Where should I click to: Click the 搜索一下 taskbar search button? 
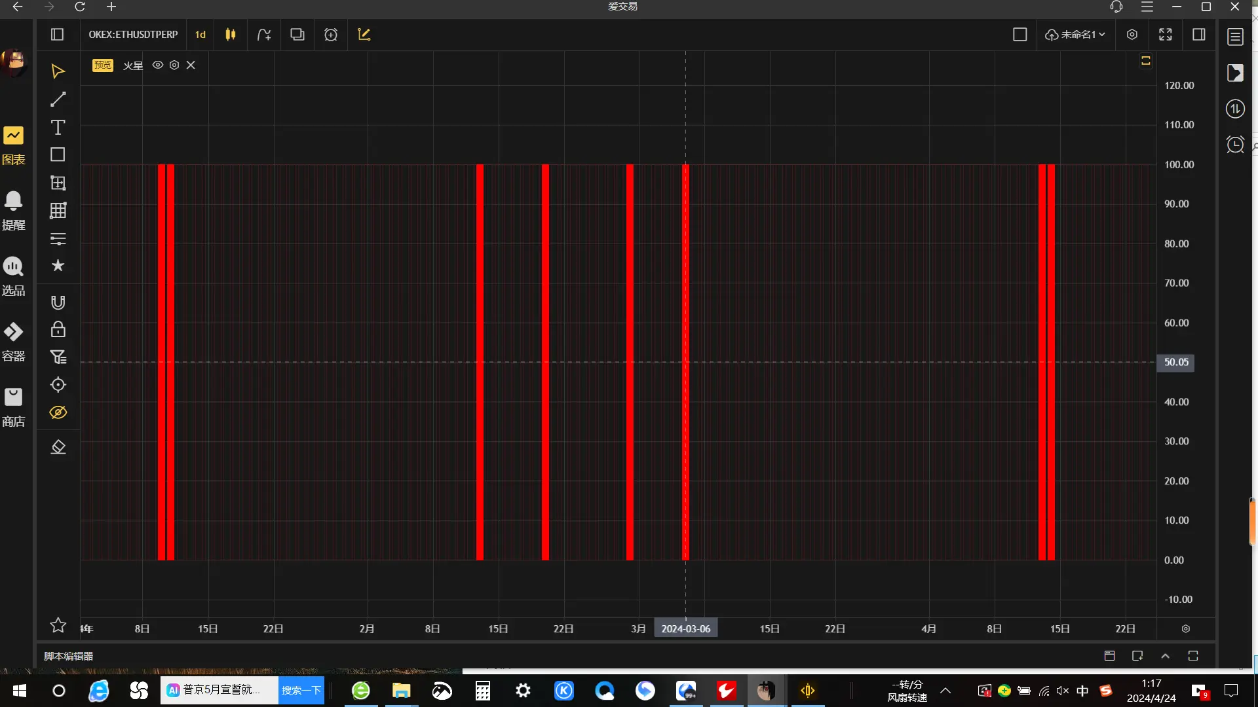coord(301,691)
